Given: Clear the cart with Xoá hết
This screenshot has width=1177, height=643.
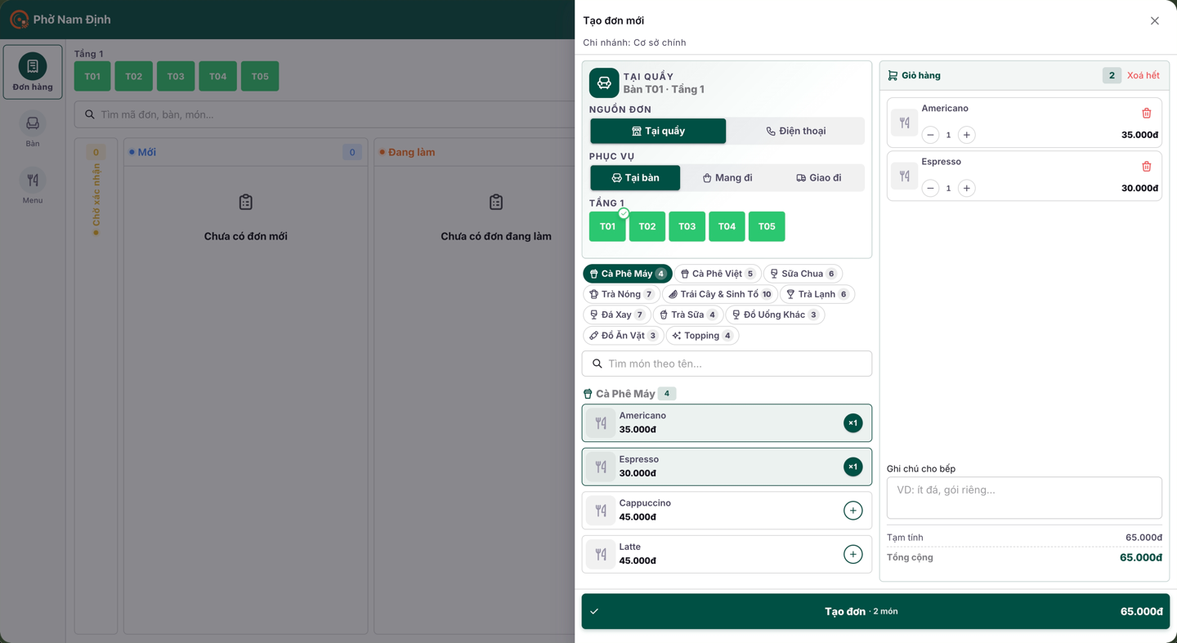Looking at the screenshot, I should pos(1143,75).
